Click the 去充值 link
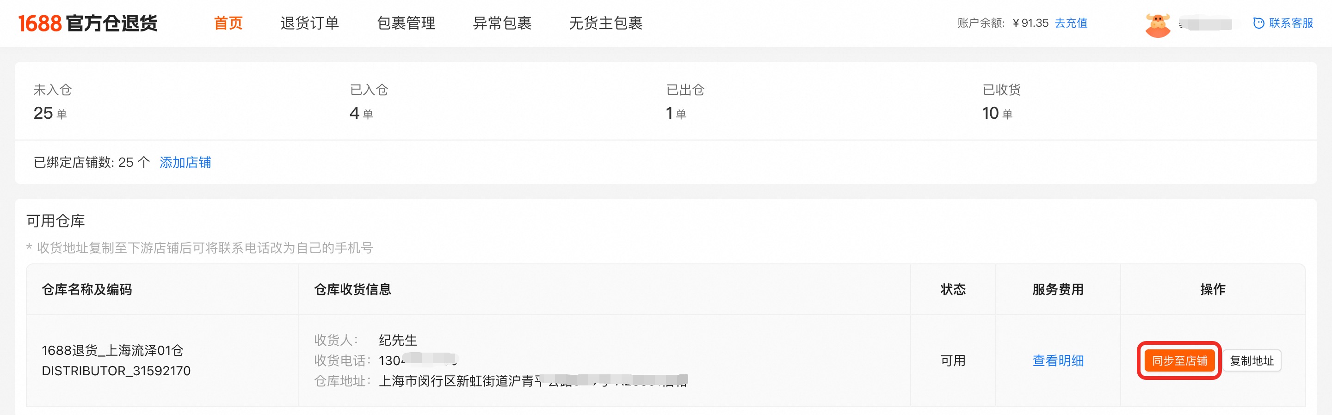This screenshot has width=1332, height=415. point(1071,23)
